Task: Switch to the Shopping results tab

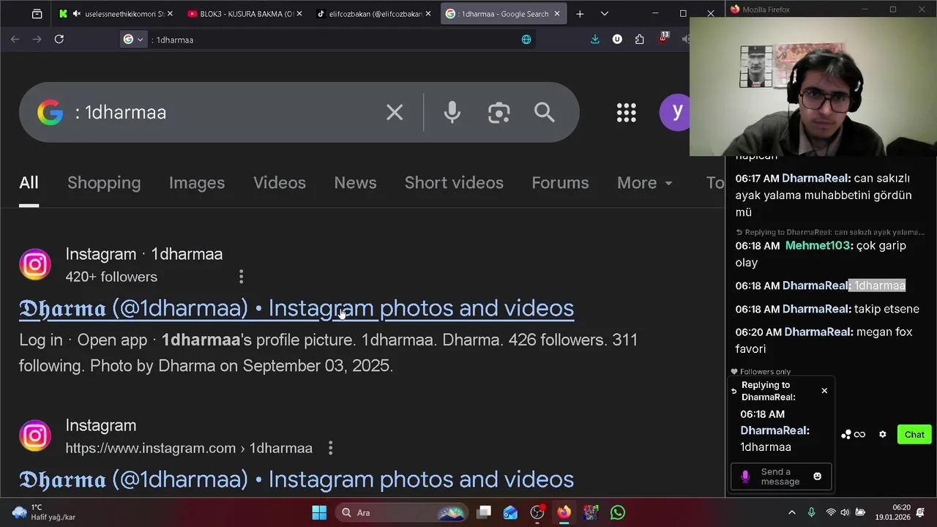Action: [104, 183]
